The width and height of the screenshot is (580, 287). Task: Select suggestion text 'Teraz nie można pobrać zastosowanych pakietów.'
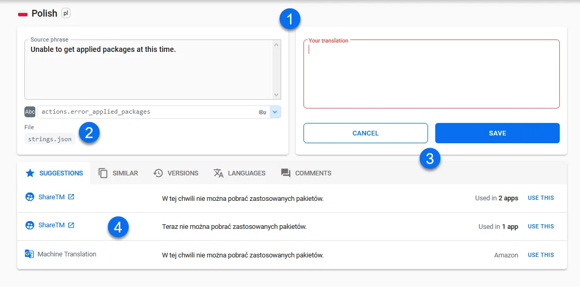234,227
